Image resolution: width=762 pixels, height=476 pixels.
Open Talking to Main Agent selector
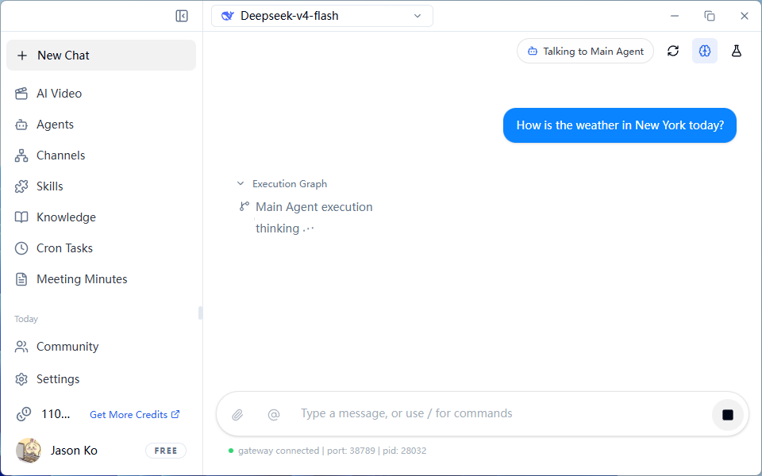(585, 51)
